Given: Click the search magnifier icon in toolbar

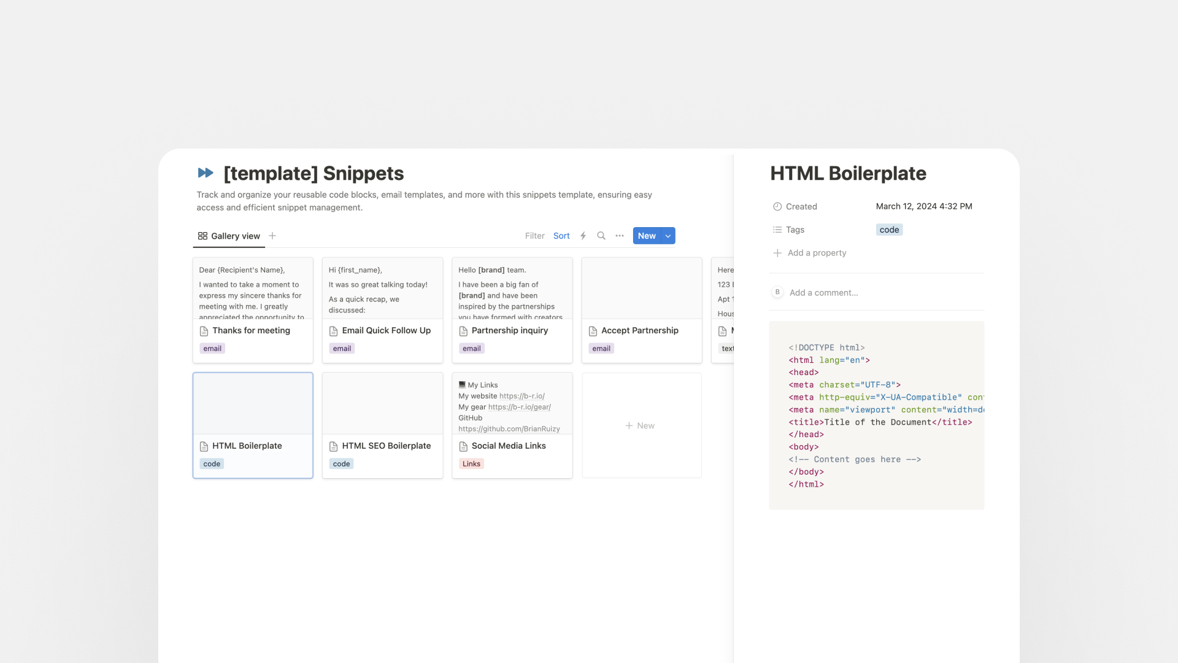Looking at the screenshot, I should click(601, 236).
